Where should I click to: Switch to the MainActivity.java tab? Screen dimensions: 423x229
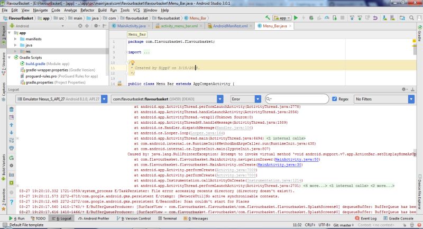pos(131,26)
